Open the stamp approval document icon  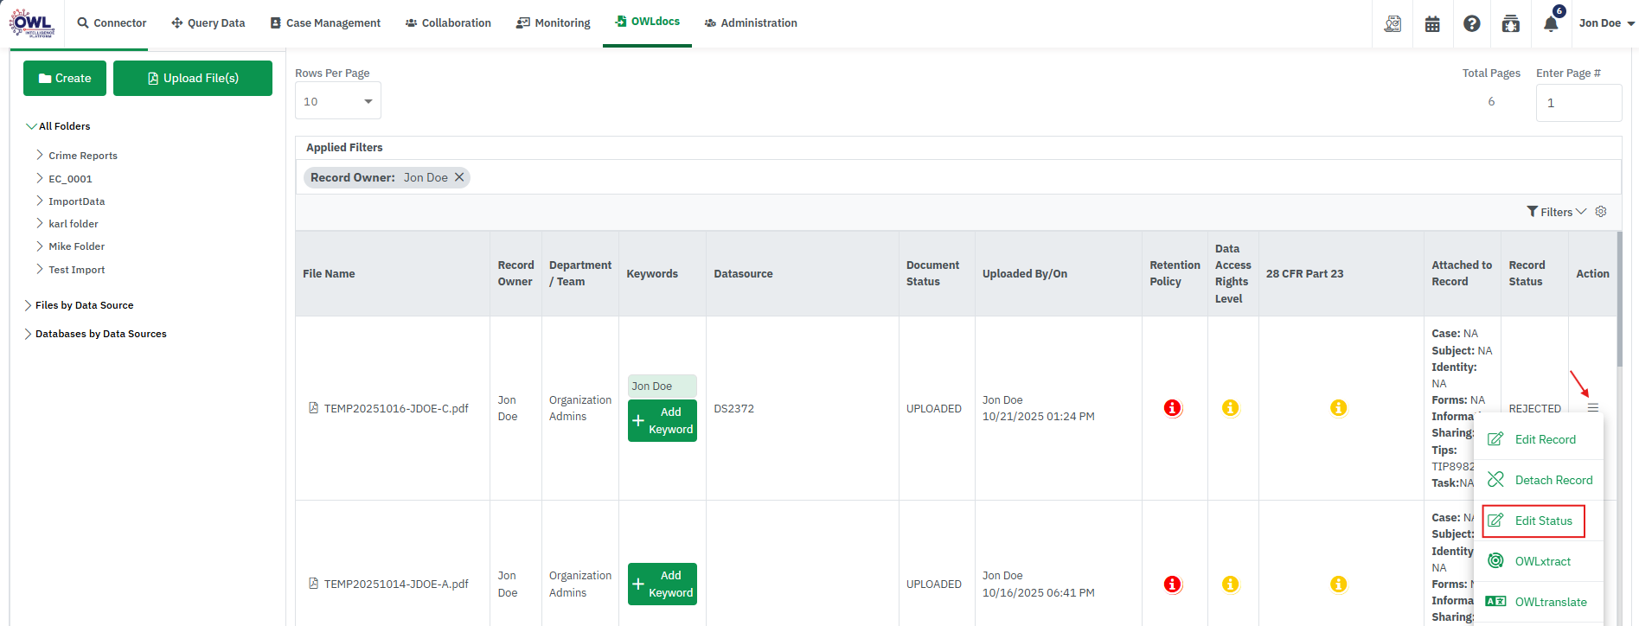(1393, 24)
